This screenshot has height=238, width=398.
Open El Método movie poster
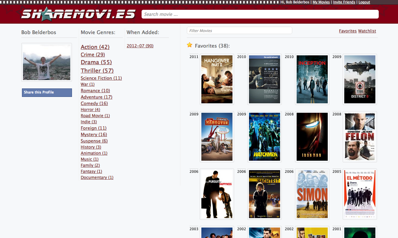360,194
